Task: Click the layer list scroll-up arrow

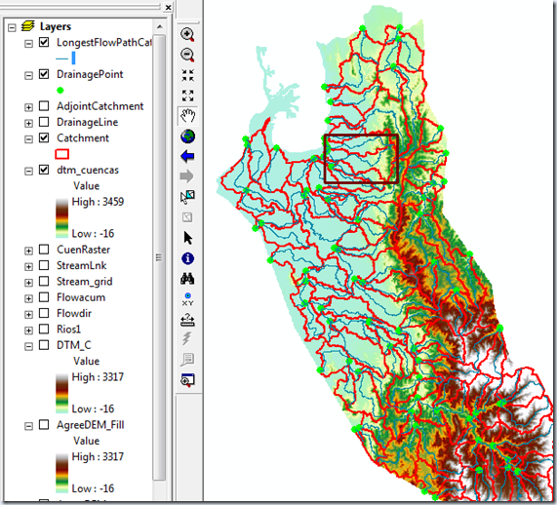Action: pos(160,27)
